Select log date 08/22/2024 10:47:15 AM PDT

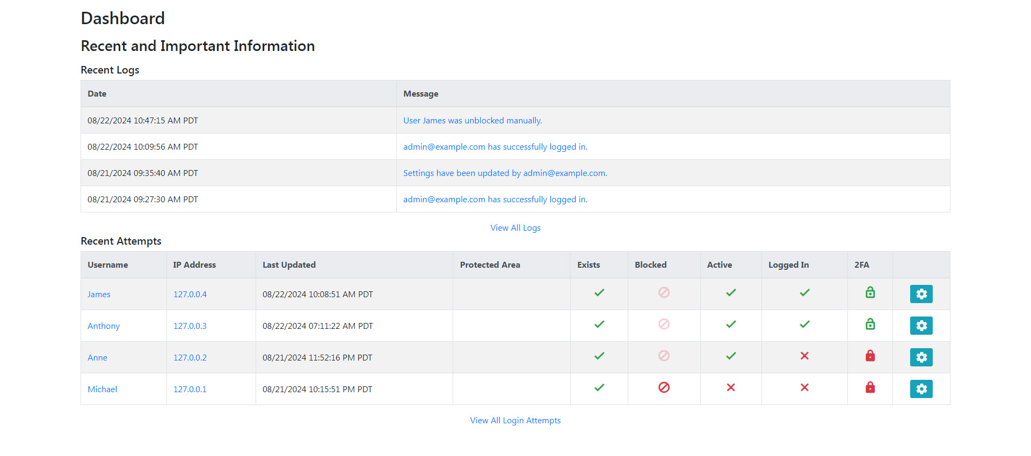143,121
